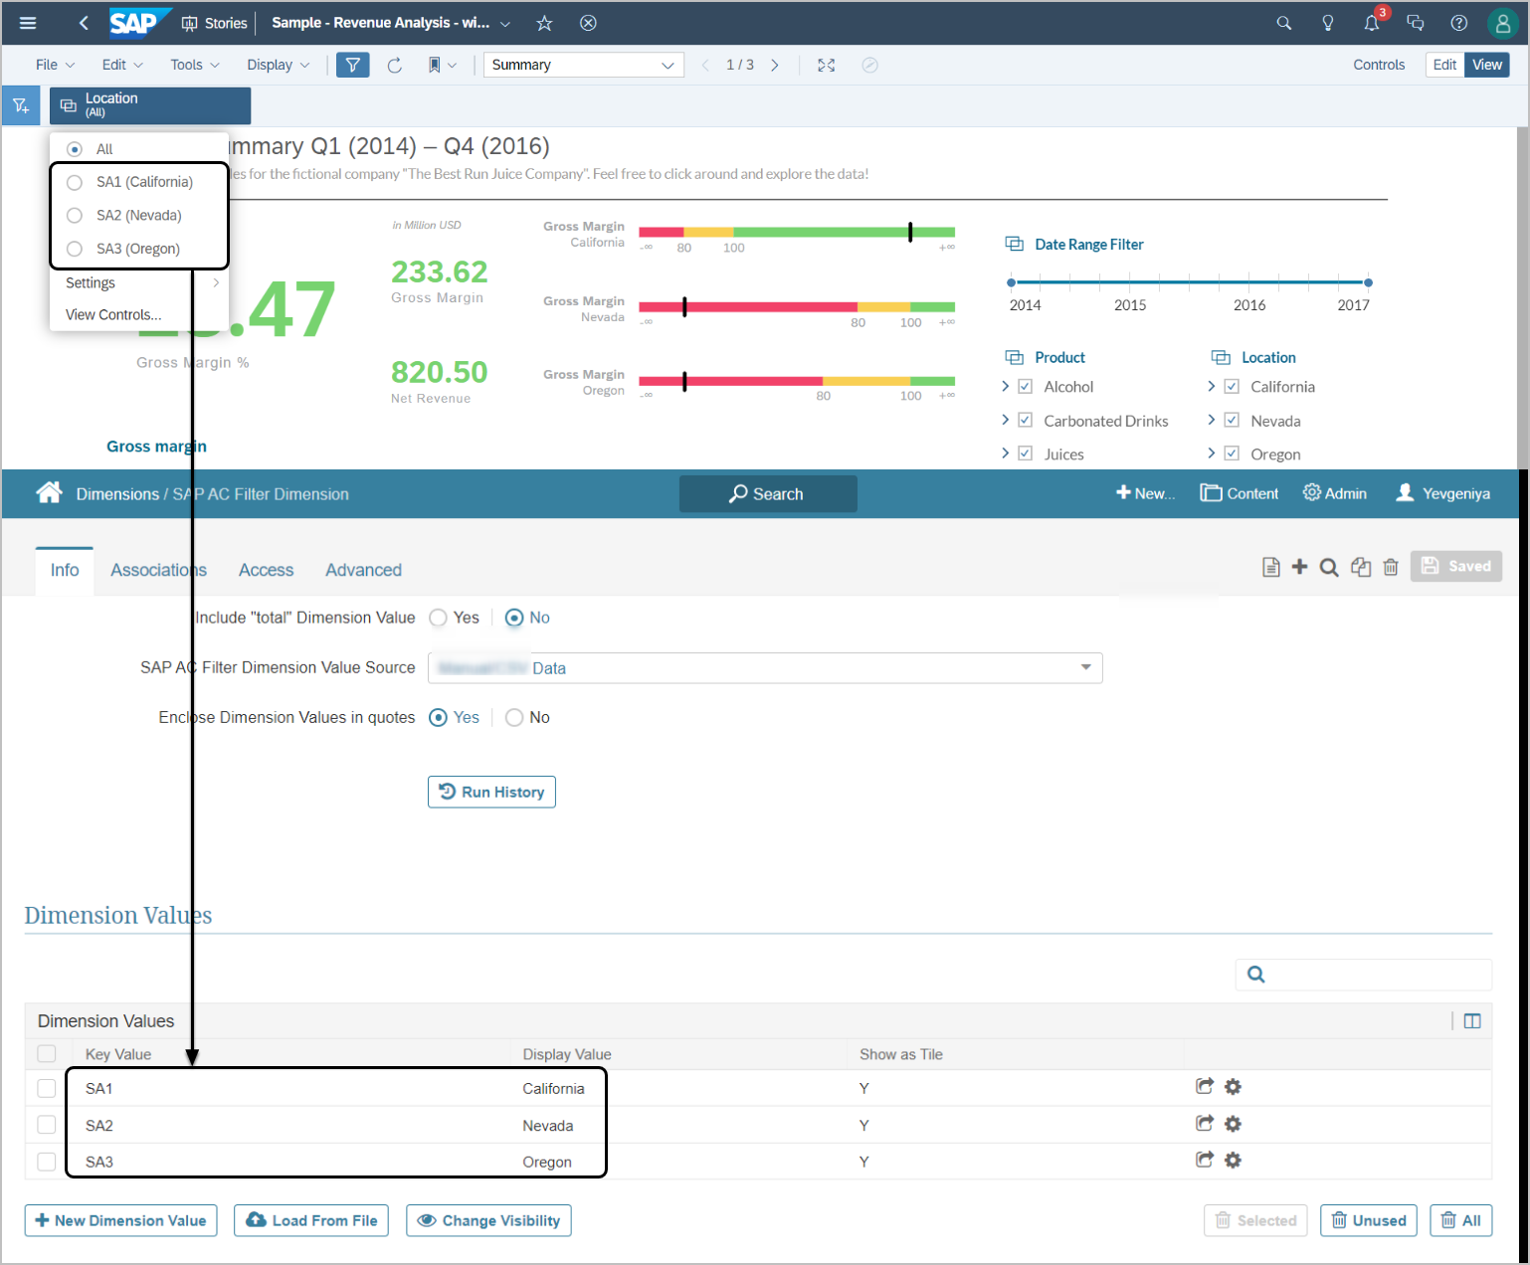The height and width of the screenshot is (1265, 1530).
Task: Click the home icon beside Dimensions
Action: pyautogui.click(x=49, y=493)
